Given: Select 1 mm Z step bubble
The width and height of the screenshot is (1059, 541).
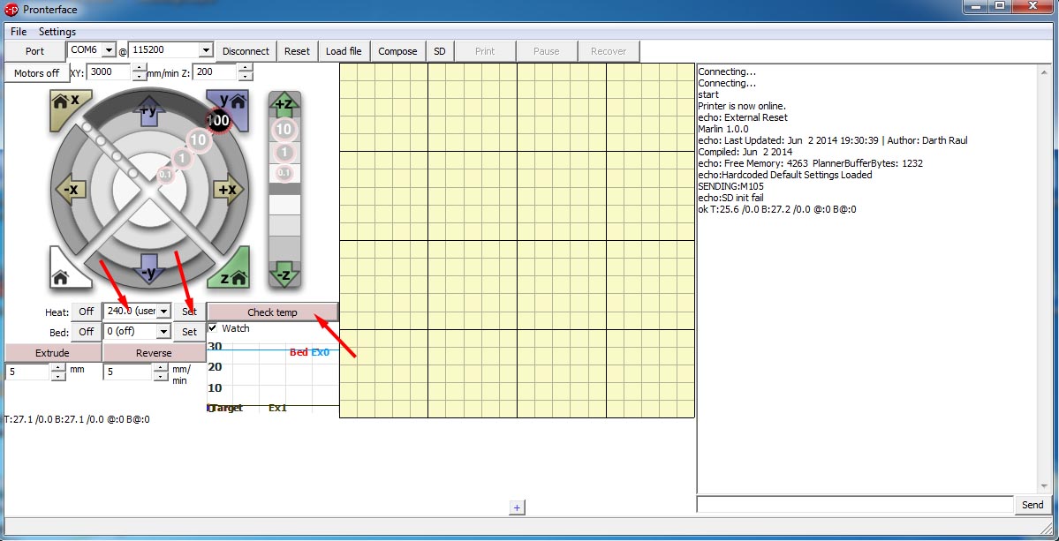Looking at the screenshot, I should (x=284, y=153).
